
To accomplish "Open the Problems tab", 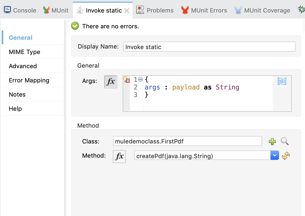I will click(x=155, y=10).
